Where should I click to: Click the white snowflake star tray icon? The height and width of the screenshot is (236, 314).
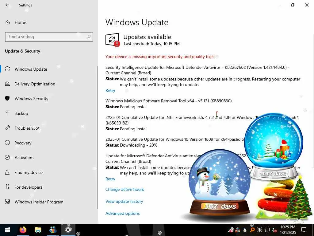(x=260, y=230)
